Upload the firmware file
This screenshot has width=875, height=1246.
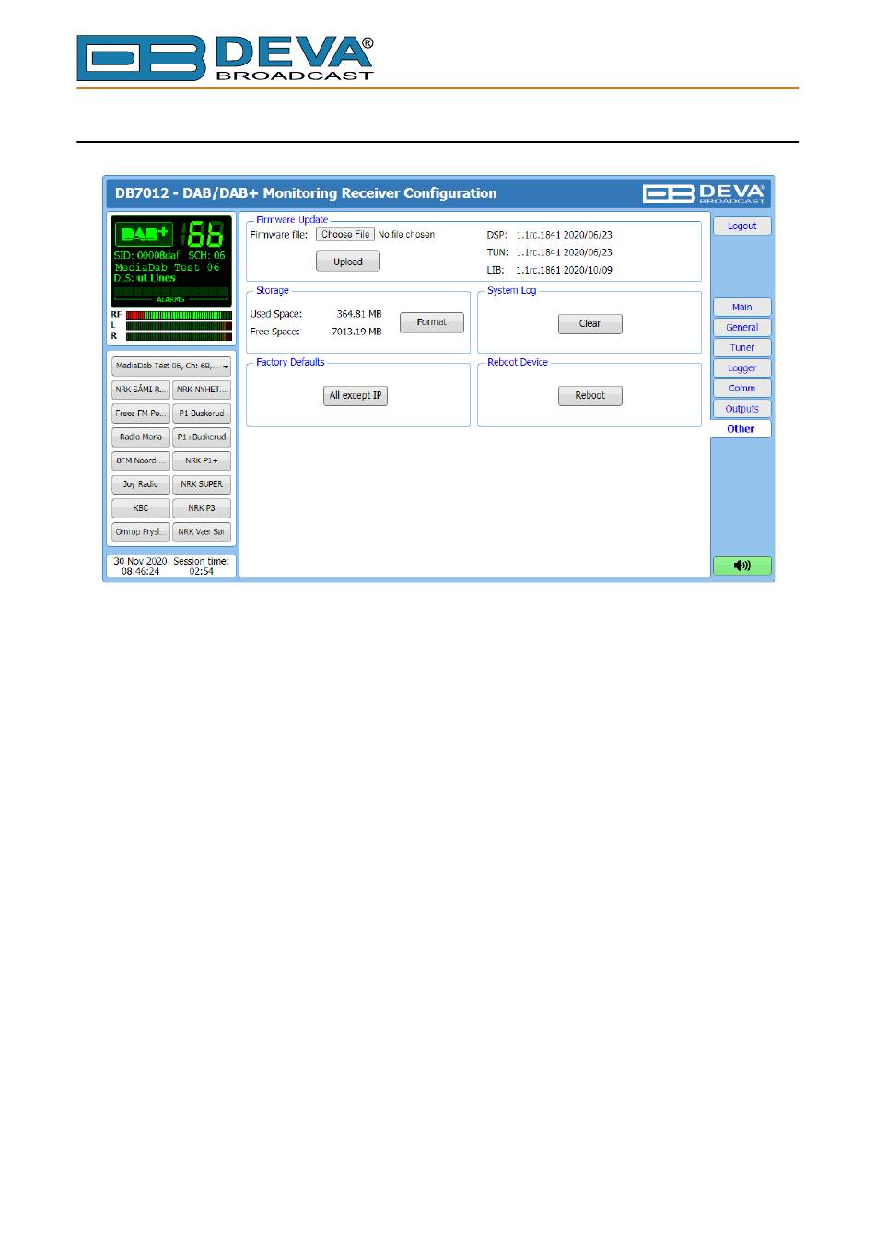(348, 262)
